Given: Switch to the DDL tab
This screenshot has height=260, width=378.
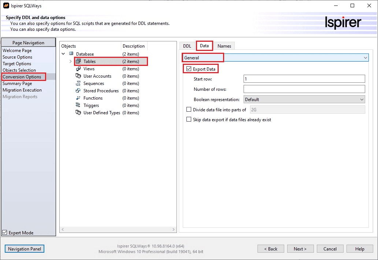Looking at the screenshot, I should pos(187,46).
